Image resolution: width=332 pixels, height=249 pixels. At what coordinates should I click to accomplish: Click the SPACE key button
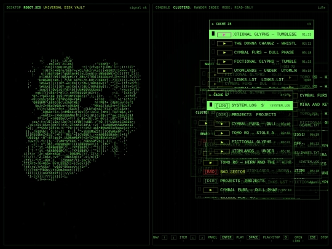click(253, 237)
